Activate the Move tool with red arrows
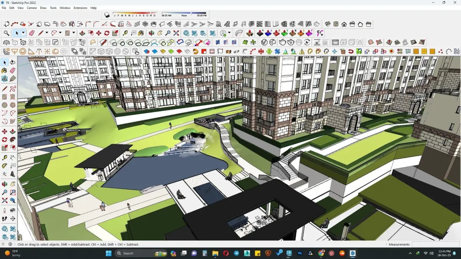The image size is (461, 259). (x=99, y=33)
